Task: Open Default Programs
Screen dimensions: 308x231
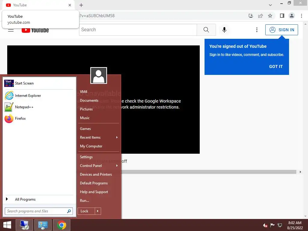Action: pyautogui.click(x=94, y=183)
